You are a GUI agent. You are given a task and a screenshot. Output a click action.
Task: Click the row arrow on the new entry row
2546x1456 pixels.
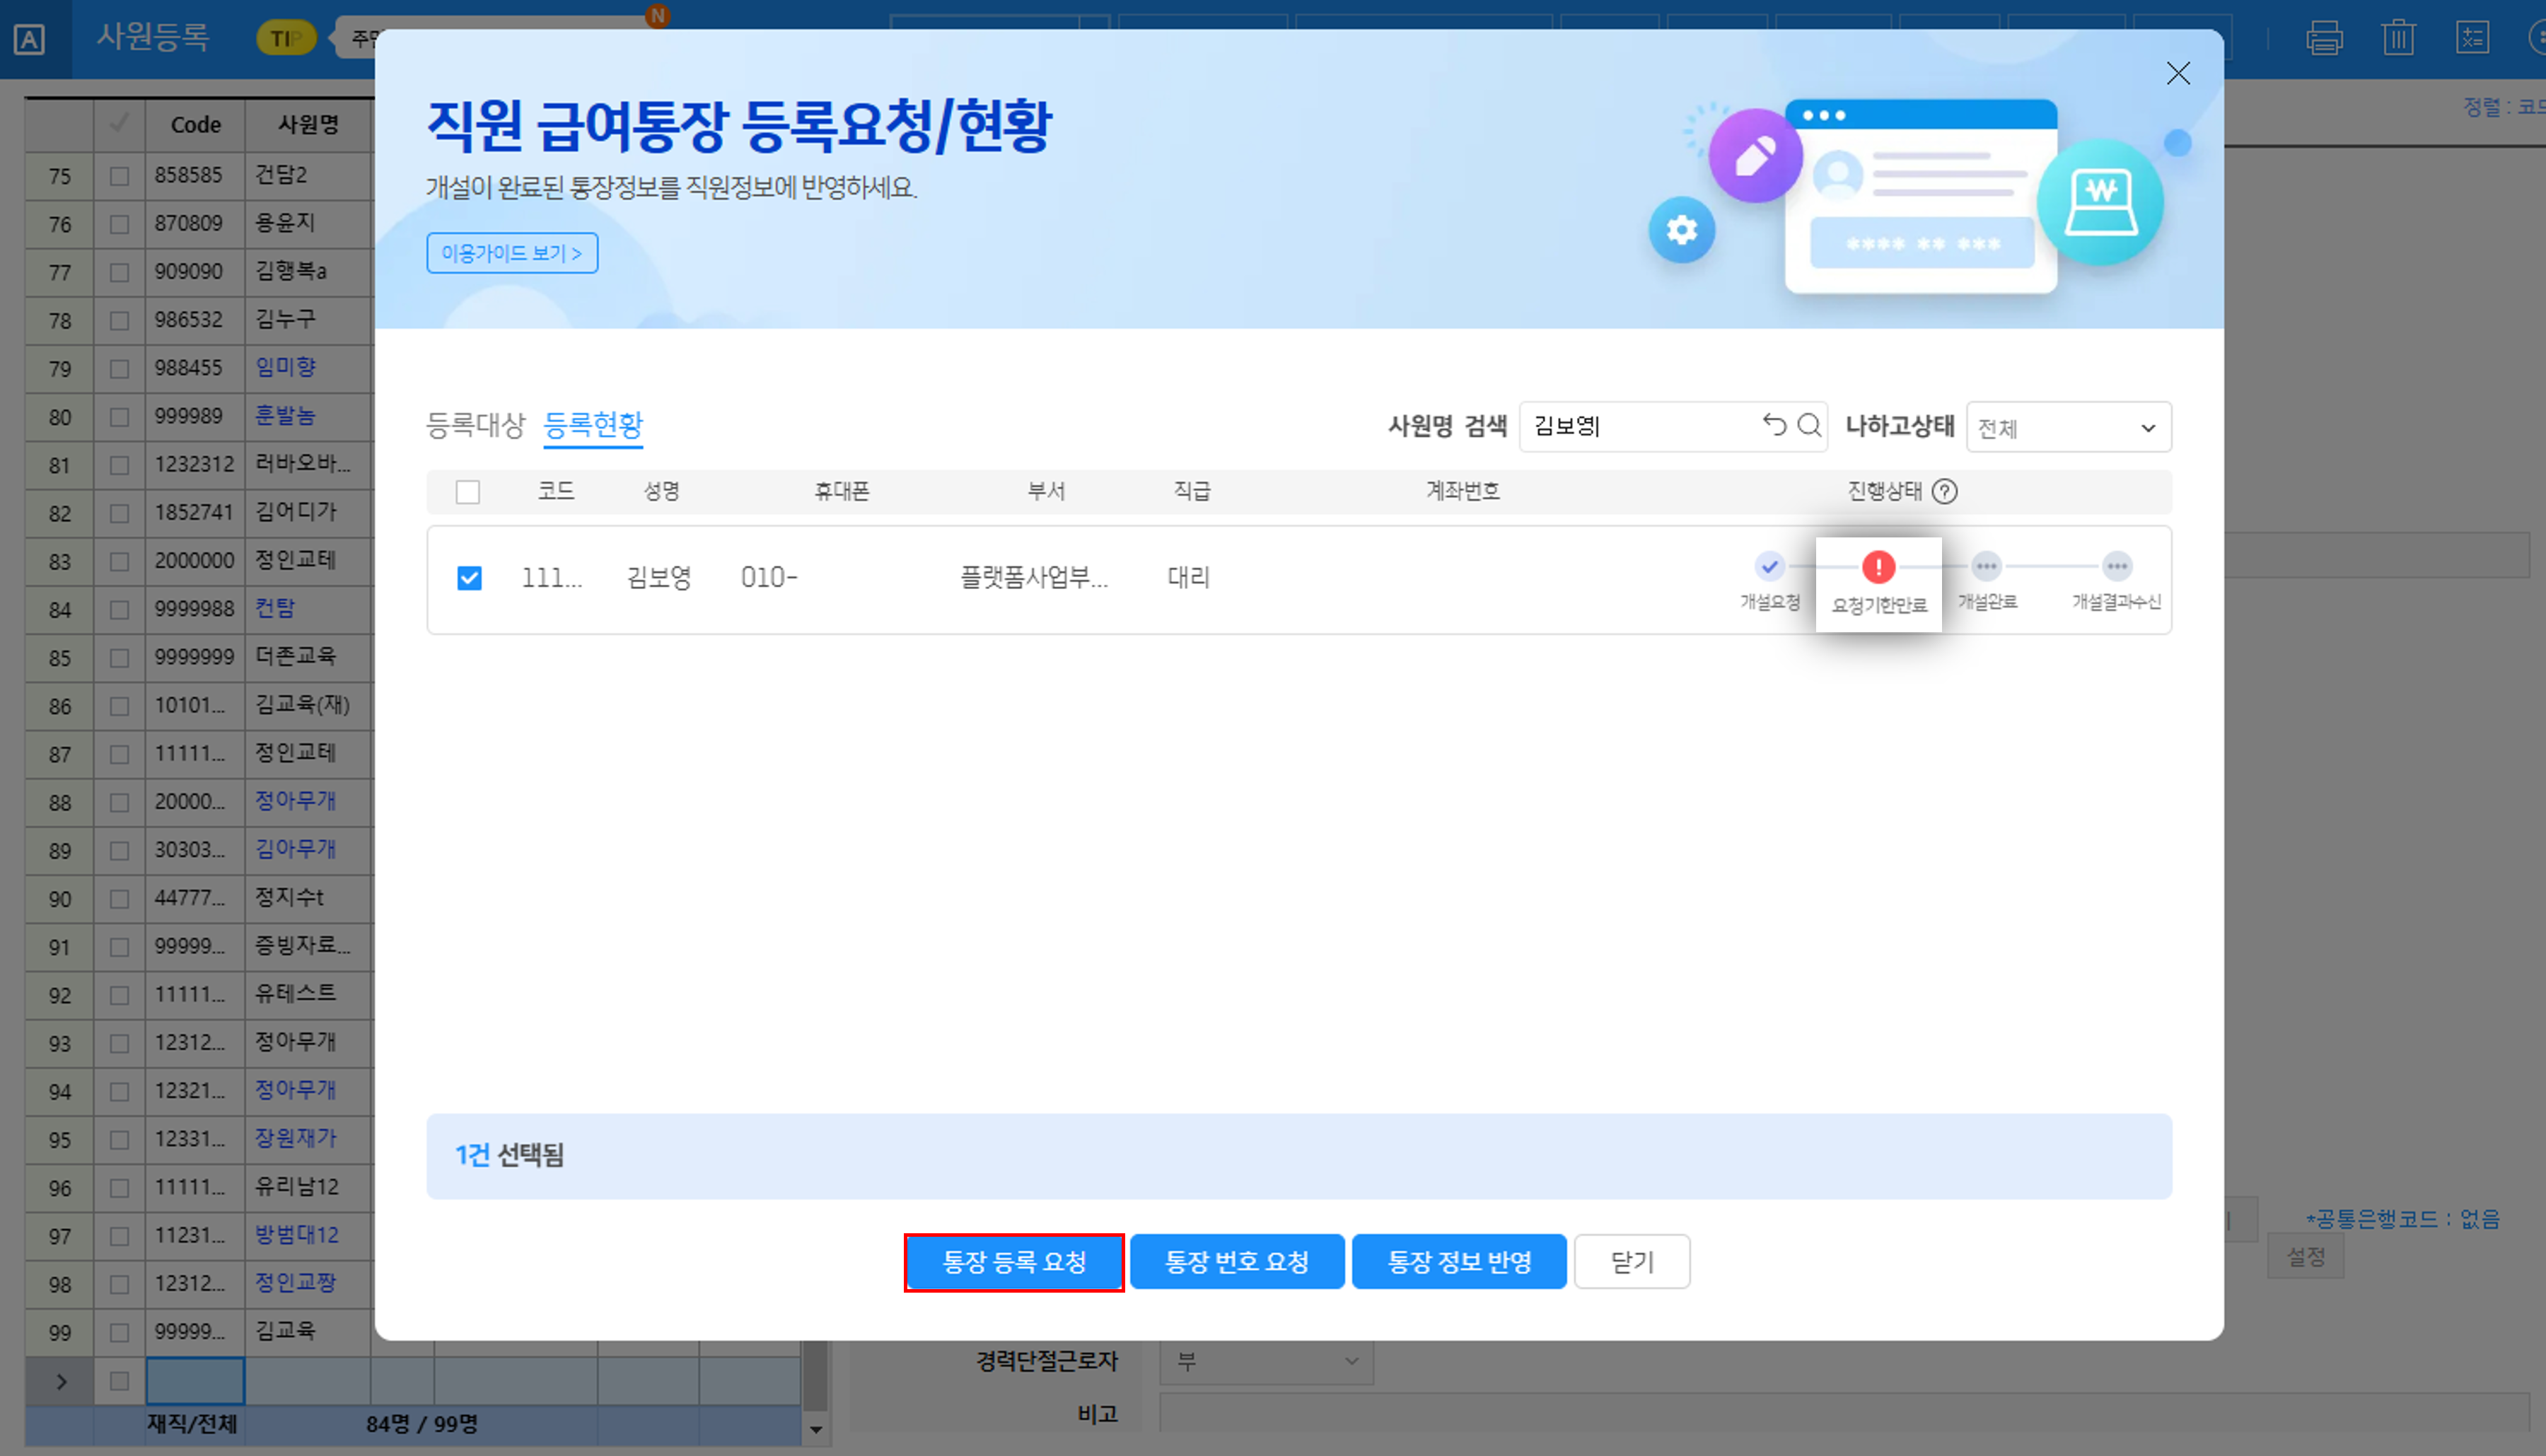(61, 1382)
